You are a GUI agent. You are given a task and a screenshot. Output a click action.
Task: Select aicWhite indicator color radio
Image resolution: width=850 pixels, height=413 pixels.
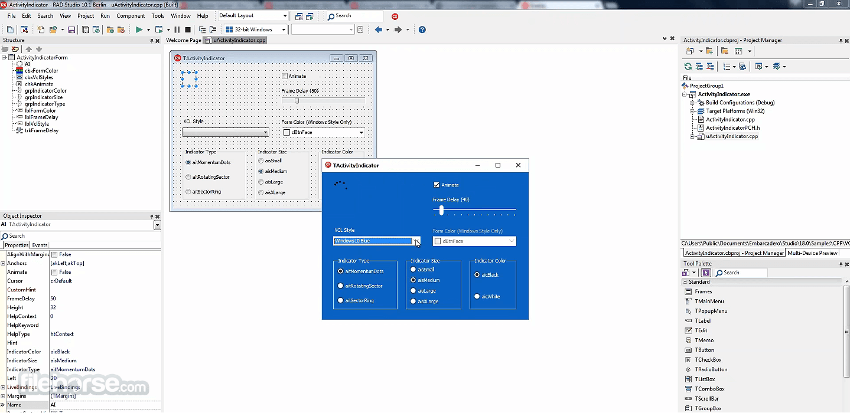click(x=477, y=296)
